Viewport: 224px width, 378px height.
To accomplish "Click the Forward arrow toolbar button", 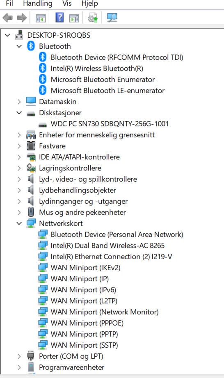I will pyautogui.click(x=22, y=18).
